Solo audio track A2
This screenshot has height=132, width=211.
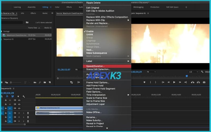tap(23, 117)
